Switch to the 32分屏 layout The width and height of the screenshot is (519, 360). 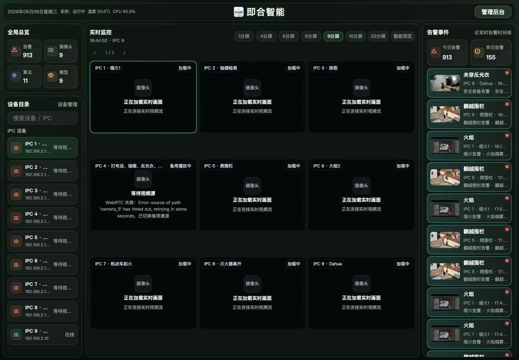click(x=378, y=36)
